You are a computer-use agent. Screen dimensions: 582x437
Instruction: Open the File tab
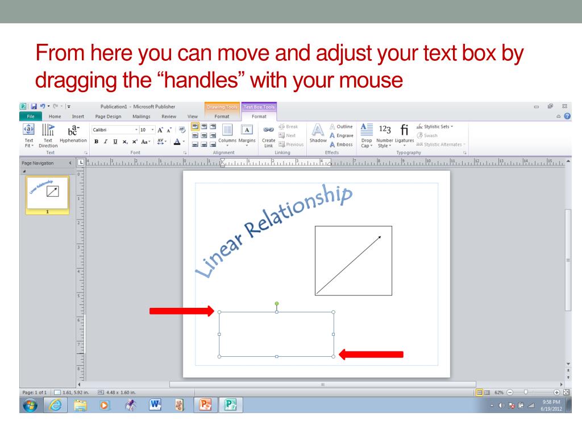click(x=31, y=116)
